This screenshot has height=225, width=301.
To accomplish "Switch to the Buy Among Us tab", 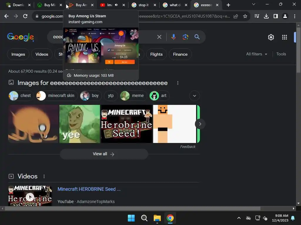I will [x=81, y=5].
